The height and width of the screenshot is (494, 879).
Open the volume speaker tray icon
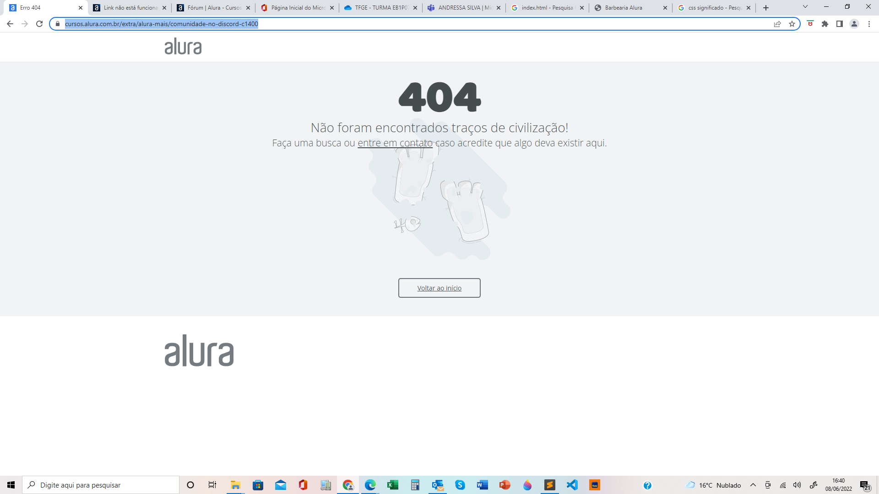(797, 485)
